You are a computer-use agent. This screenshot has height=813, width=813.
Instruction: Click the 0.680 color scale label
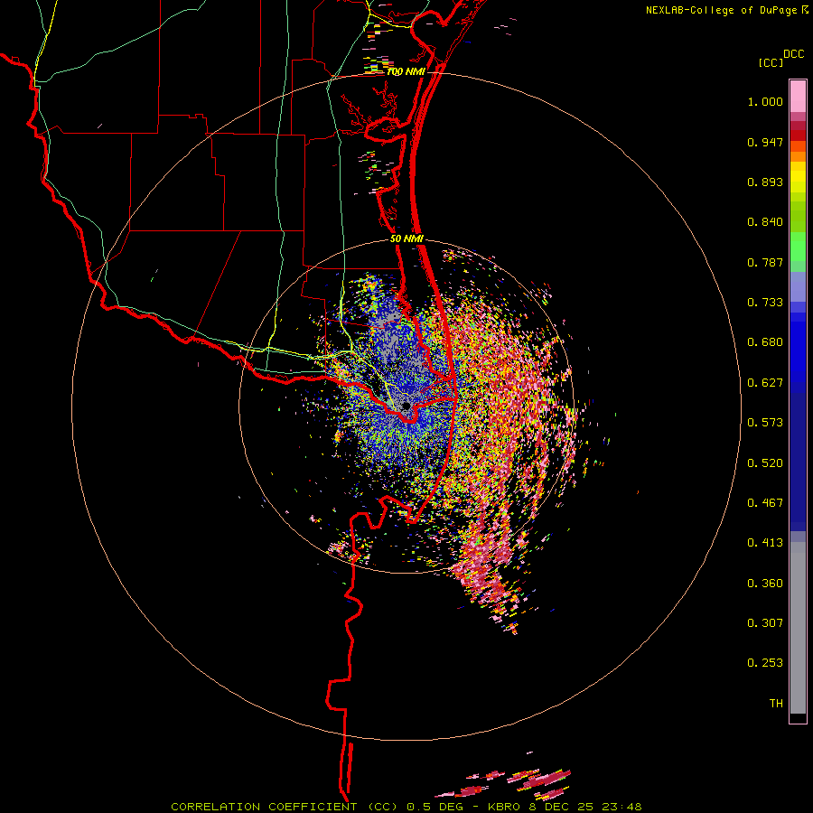point(765,342)
